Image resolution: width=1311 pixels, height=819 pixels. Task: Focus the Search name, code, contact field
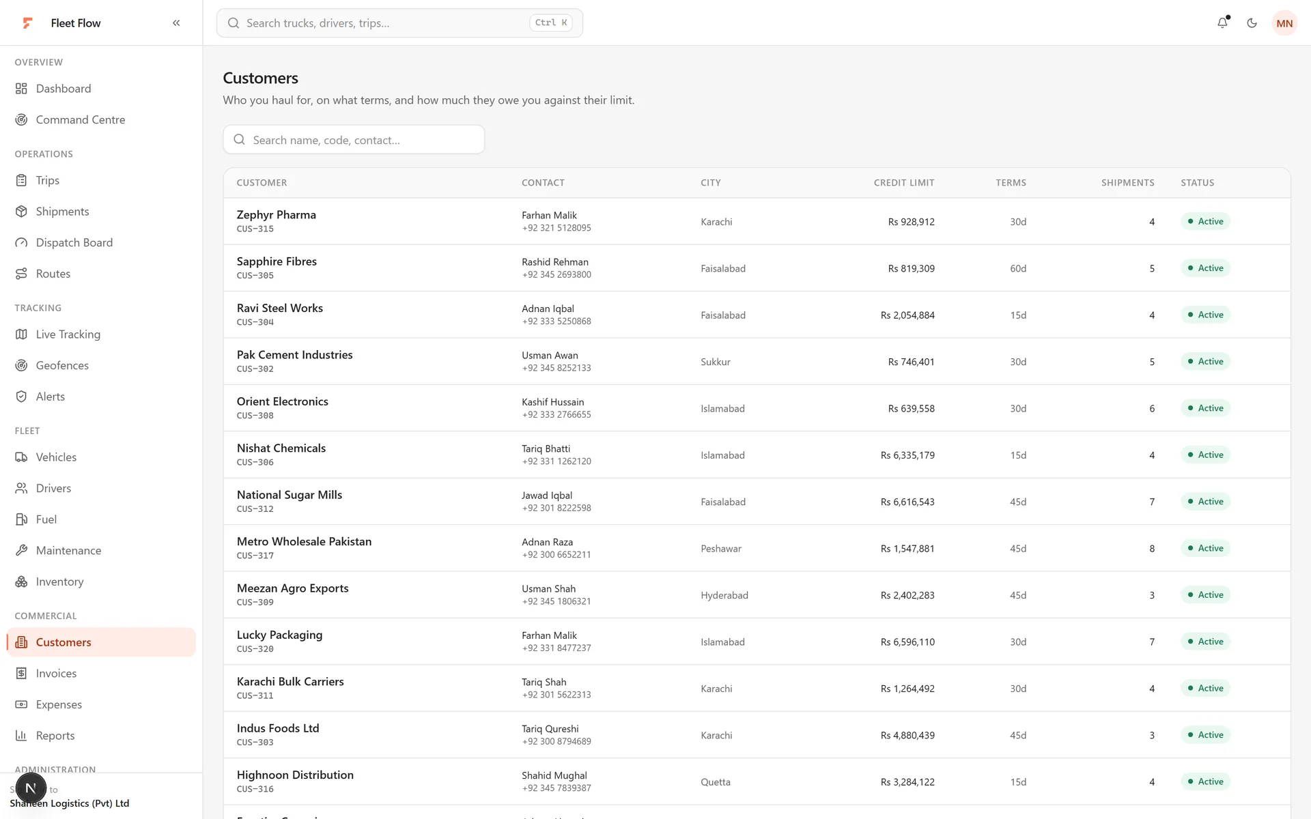354,140
